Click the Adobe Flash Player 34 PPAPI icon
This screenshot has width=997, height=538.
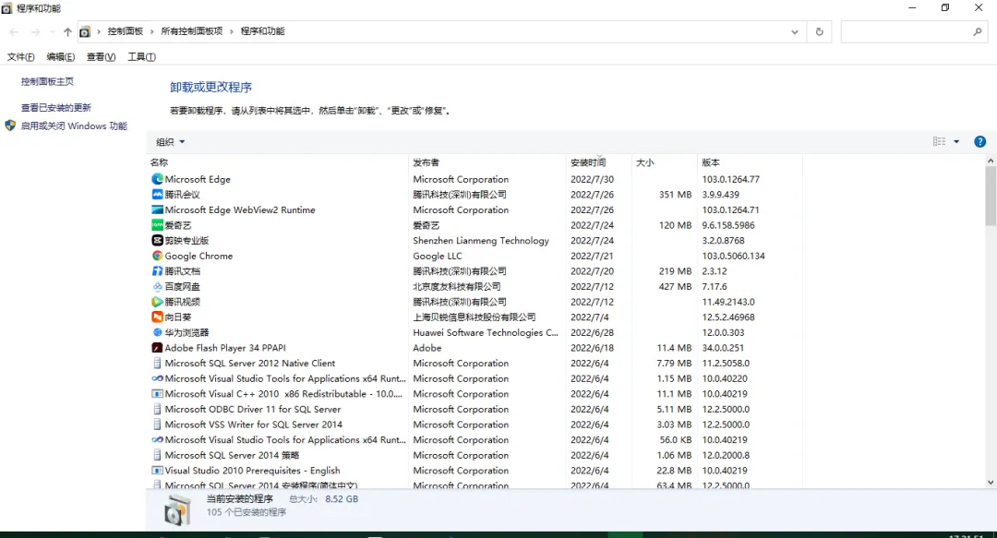[156, 348]
